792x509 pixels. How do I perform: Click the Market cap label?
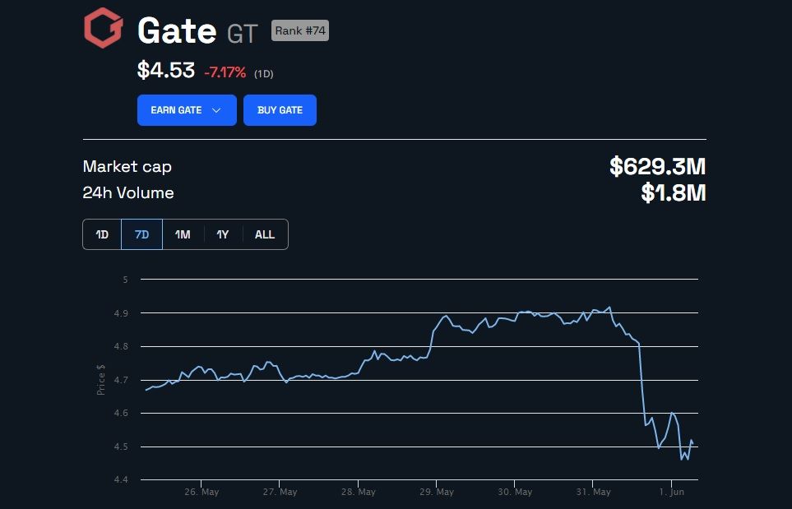127,167
